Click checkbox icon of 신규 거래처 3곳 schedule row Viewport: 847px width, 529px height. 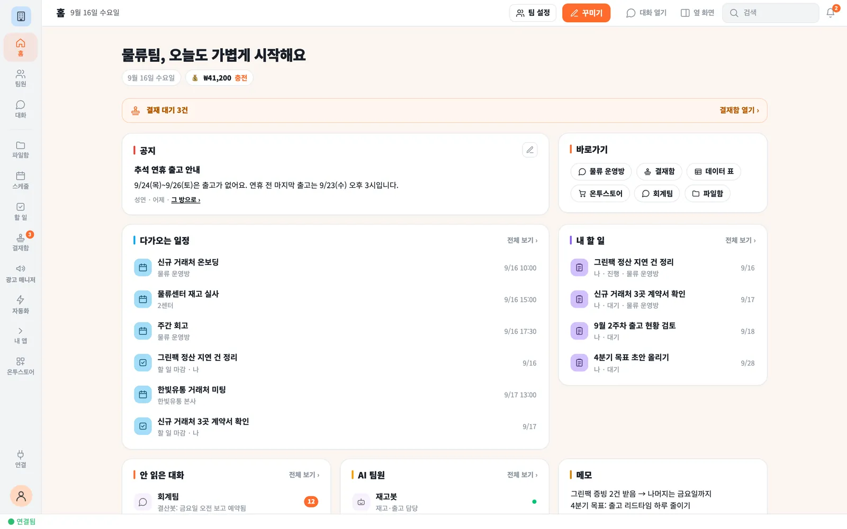pyautogui.click(x=143, y=426)
